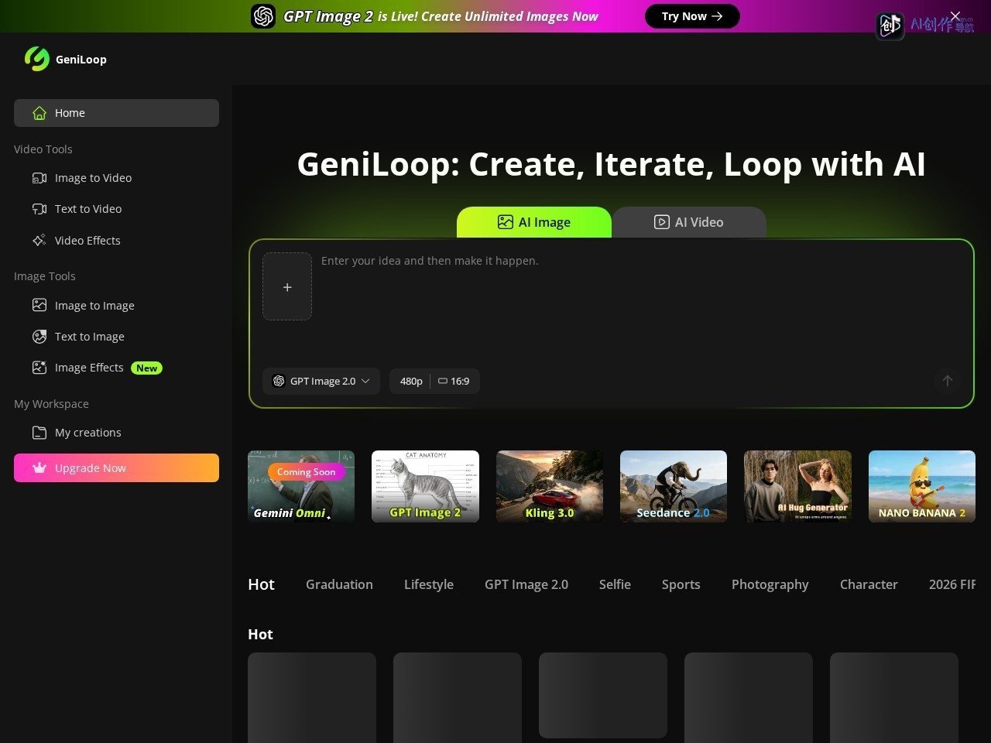The width and height of the screenshot is (991, 743).
Task: Open the Seedance 2.0 card
Action: tap(674, 486)
